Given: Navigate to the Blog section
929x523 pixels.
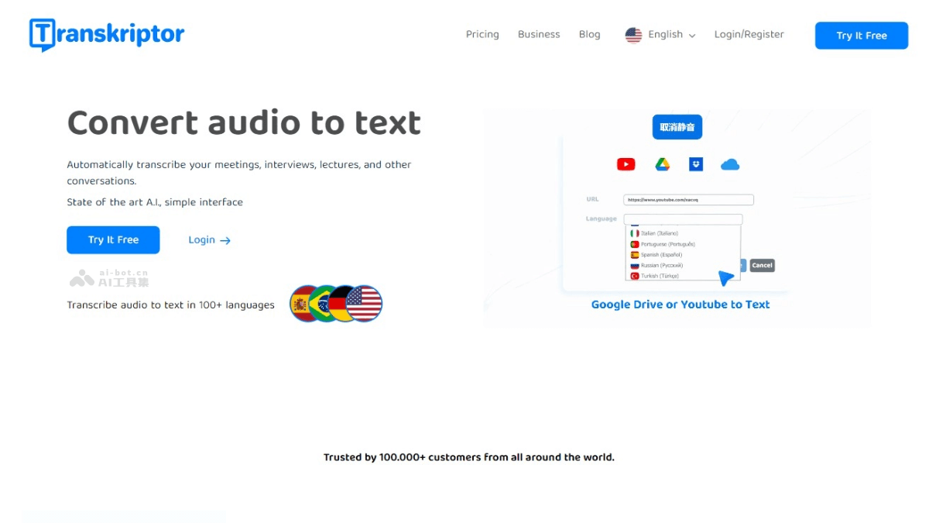Looking at the screenshot, I should (x=589, y=34).
